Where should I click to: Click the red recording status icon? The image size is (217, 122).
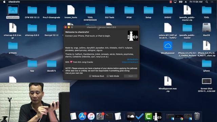pos(171,2)
